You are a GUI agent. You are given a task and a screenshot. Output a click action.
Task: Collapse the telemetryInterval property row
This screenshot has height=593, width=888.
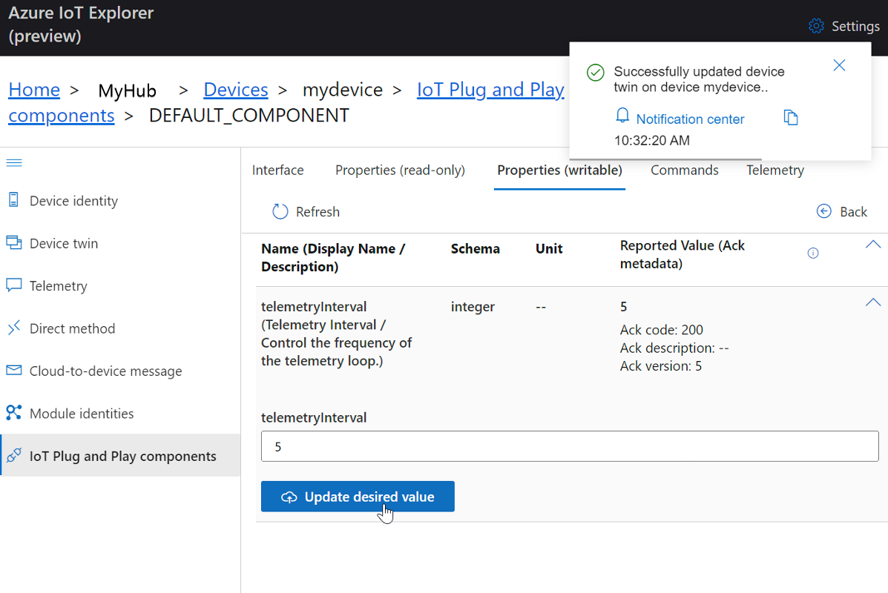coord(873,302)
